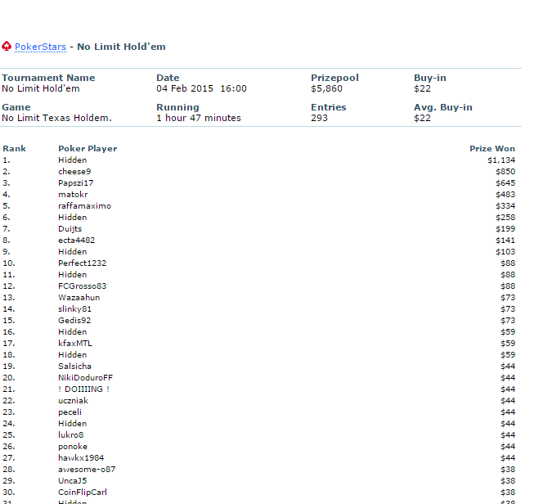The width and height of the screenshot is (534, 504).
Task: Click the Hidden player at rank 9
Action: point(72,251)
